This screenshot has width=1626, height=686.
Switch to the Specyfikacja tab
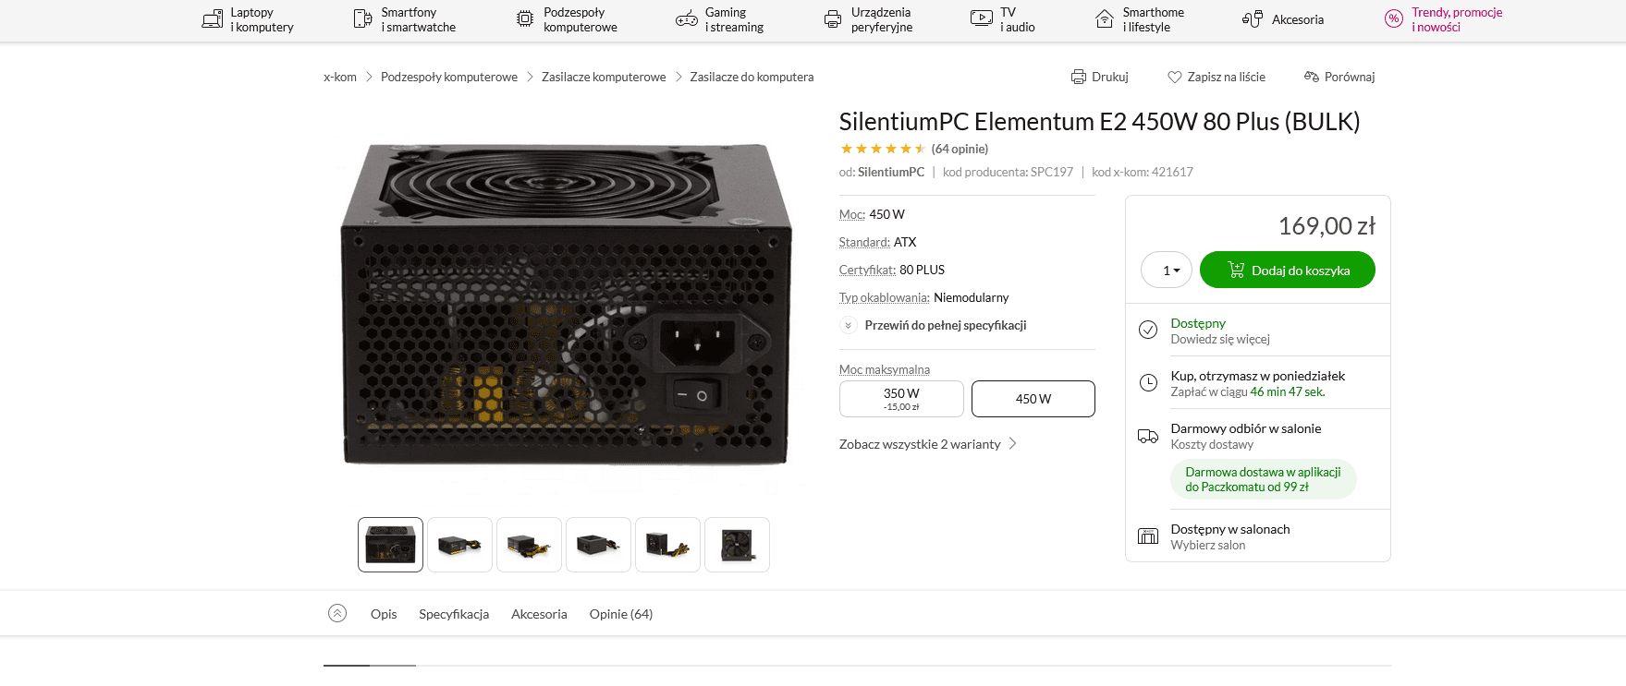tap(453, 614)
